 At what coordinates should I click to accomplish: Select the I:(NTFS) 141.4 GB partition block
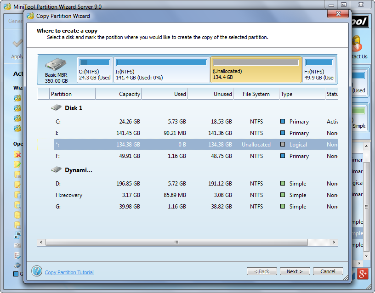pos(162,70)
